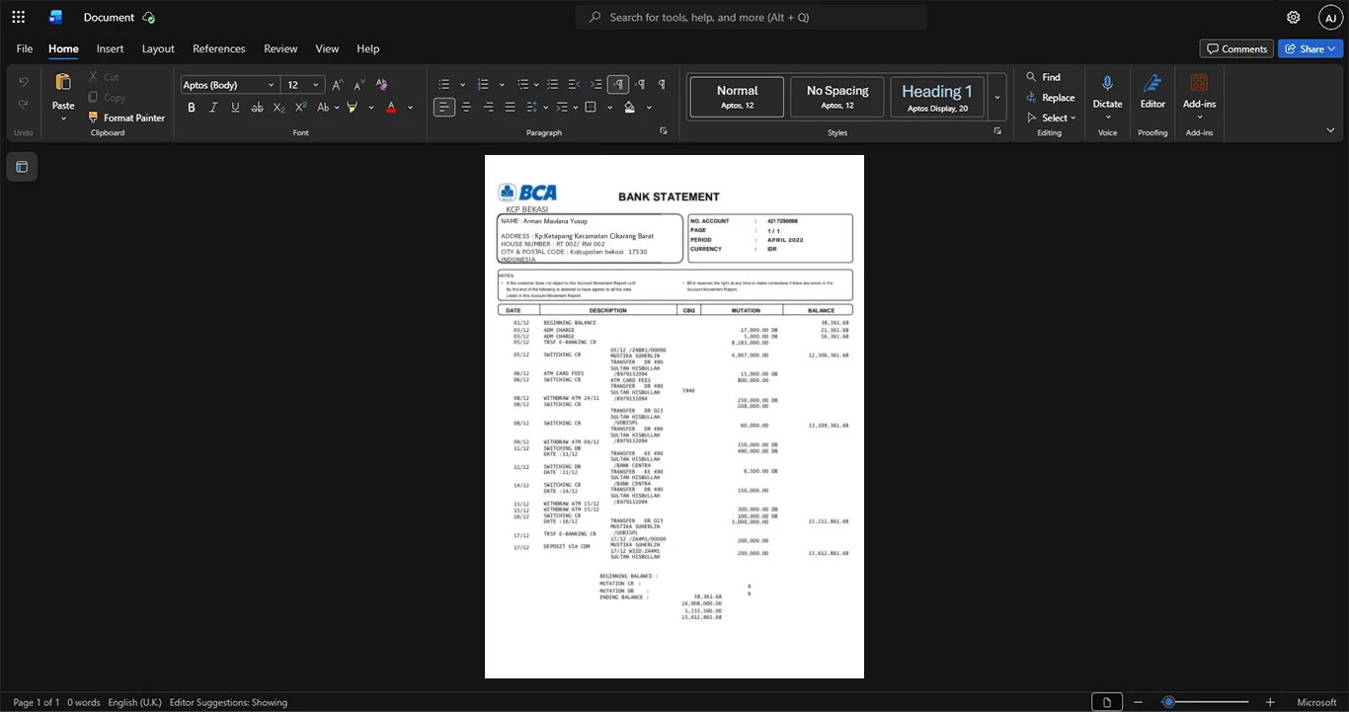Apply the No Spacing style
The height and width of the screenshot is (712, 1349).
tap(837, 97)
